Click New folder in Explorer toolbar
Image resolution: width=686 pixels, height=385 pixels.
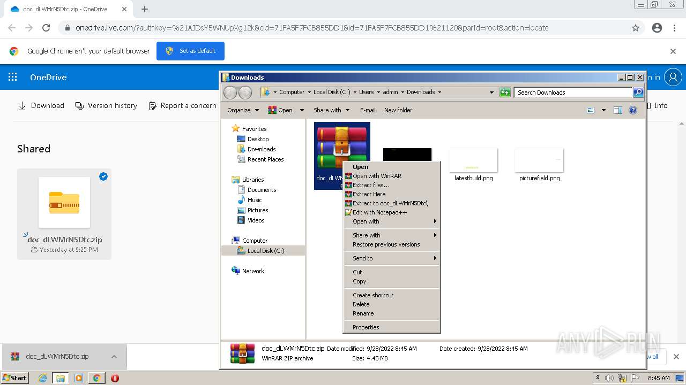(398, 110)
